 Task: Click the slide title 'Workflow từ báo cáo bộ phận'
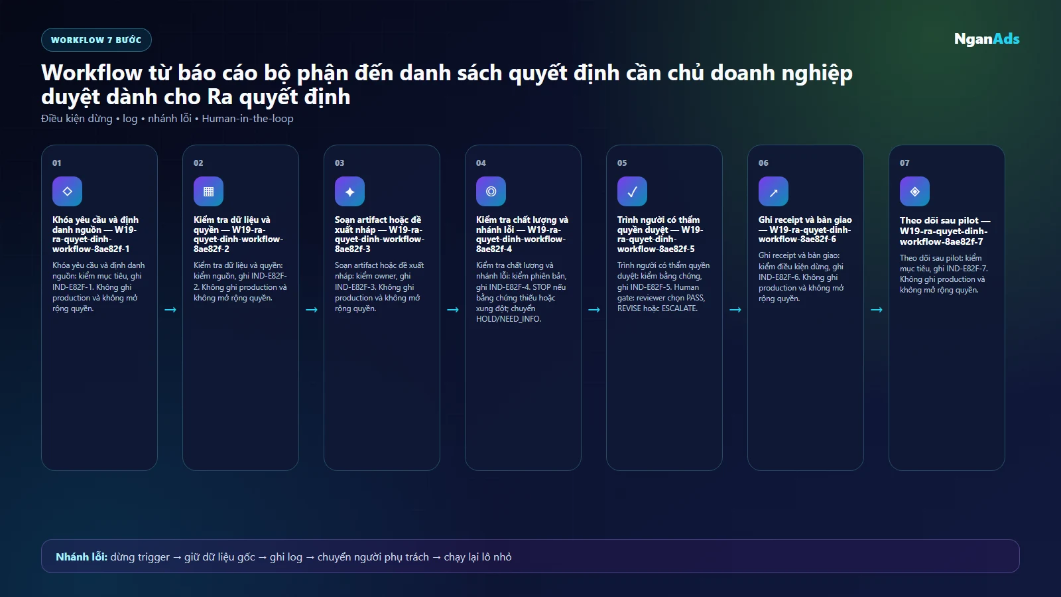[447, 84]
